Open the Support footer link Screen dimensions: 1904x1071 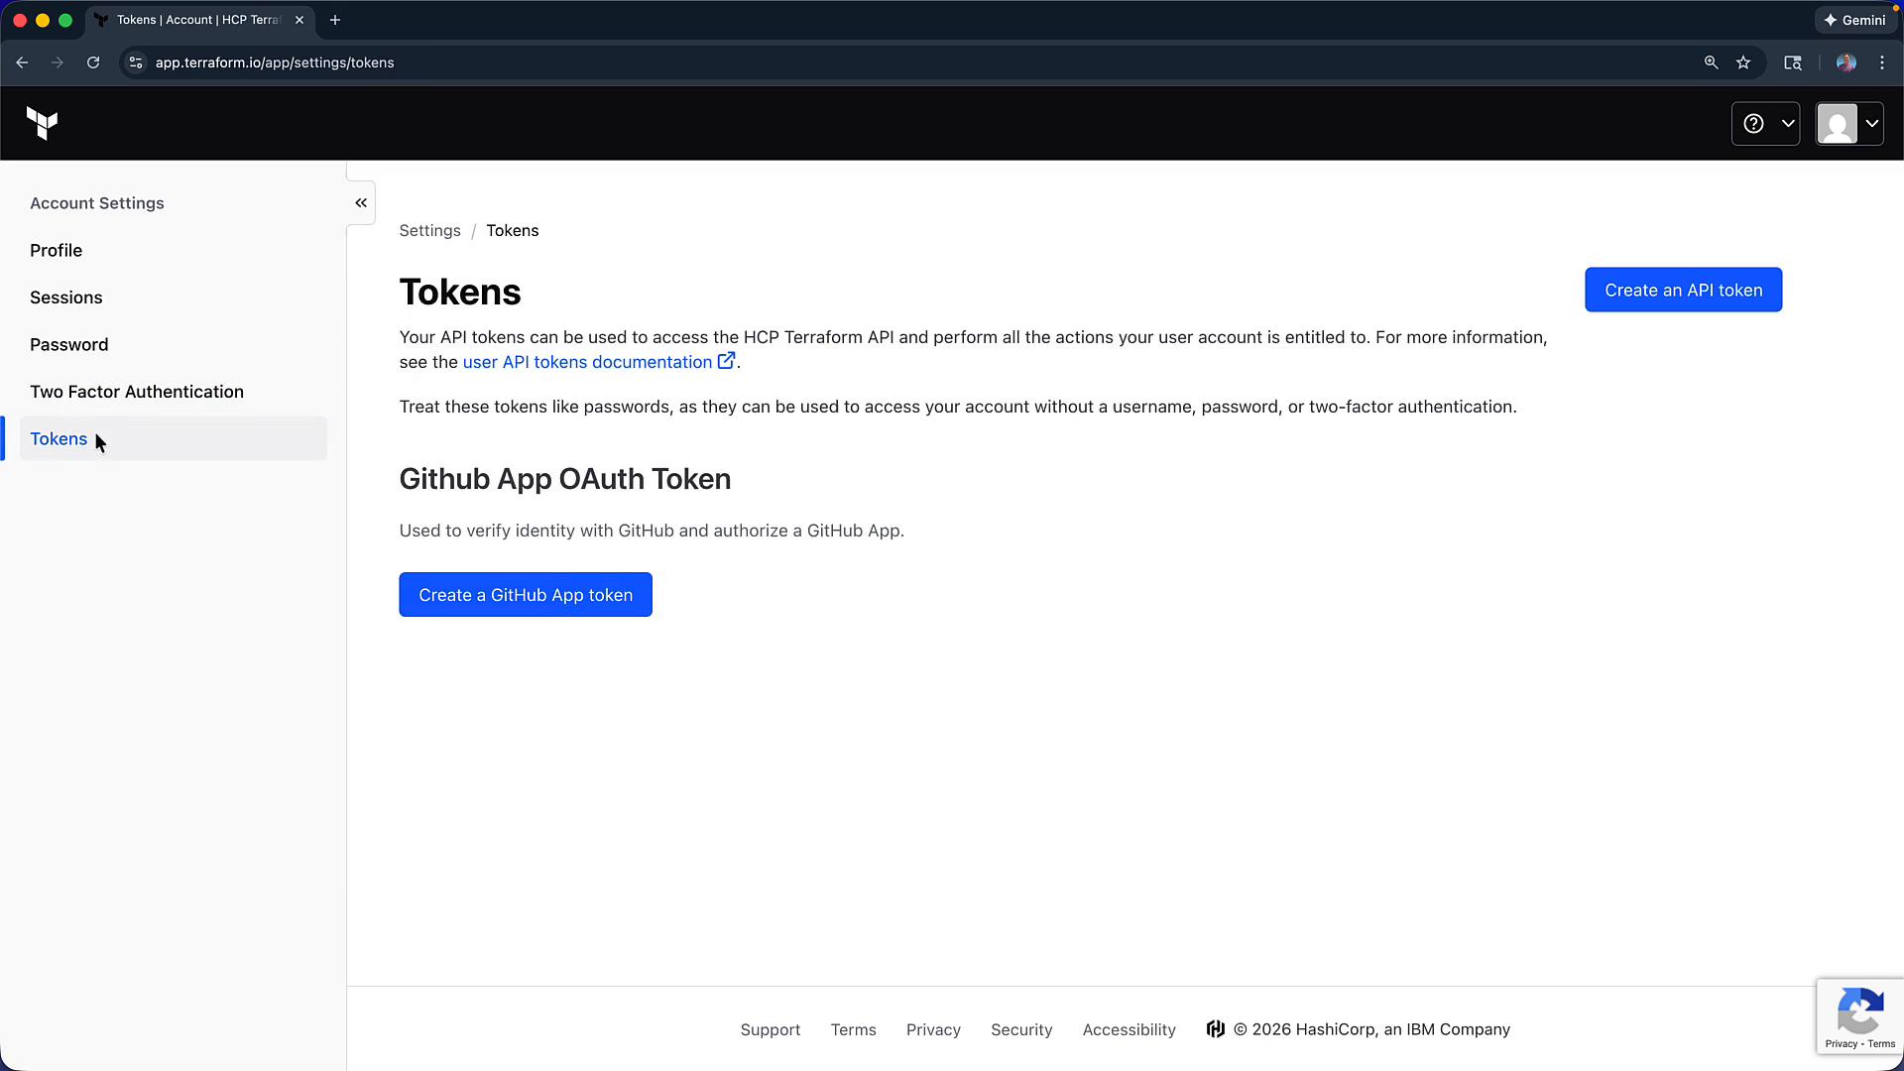[771, 1029]
